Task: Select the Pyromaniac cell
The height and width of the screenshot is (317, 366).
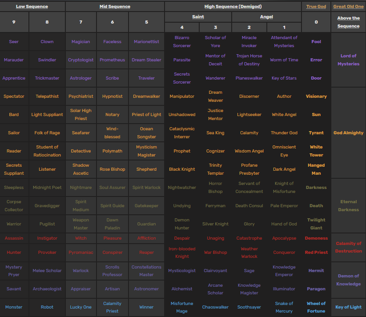Action: 81,253
